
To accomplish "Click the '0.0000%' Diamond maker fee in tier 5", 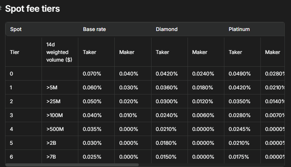I will (x=203, y=143).
